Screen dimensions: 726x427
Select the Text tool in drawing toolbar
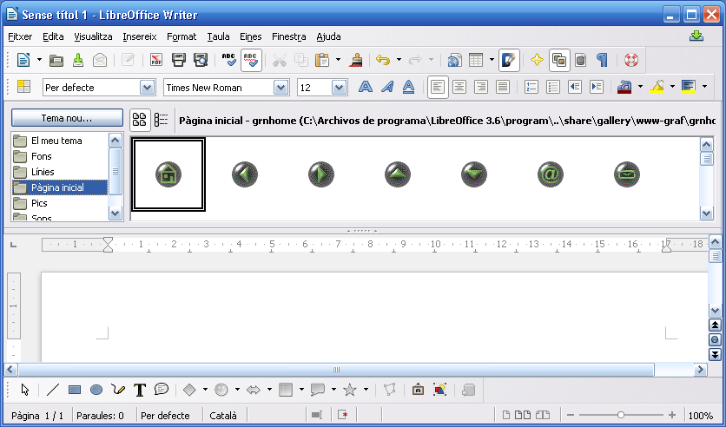[139, 390]
